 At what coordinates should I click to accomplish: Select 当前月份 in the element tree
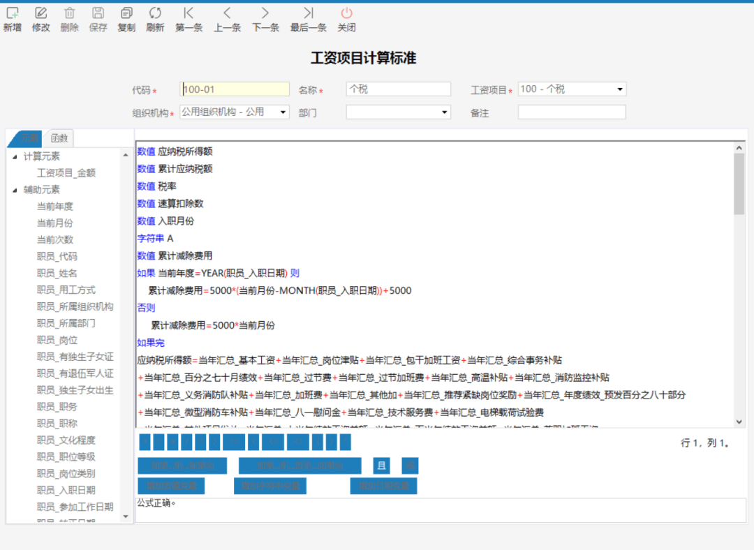(55, 223)
